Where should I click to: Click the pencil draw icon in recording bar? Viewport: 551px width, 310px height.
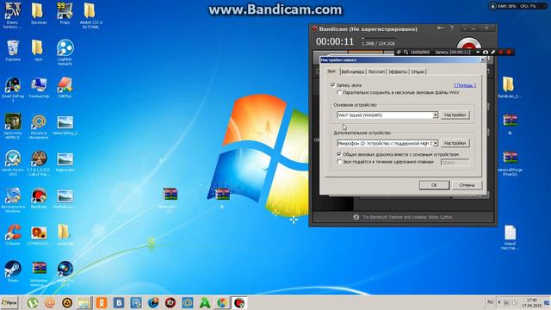(493, 52)
